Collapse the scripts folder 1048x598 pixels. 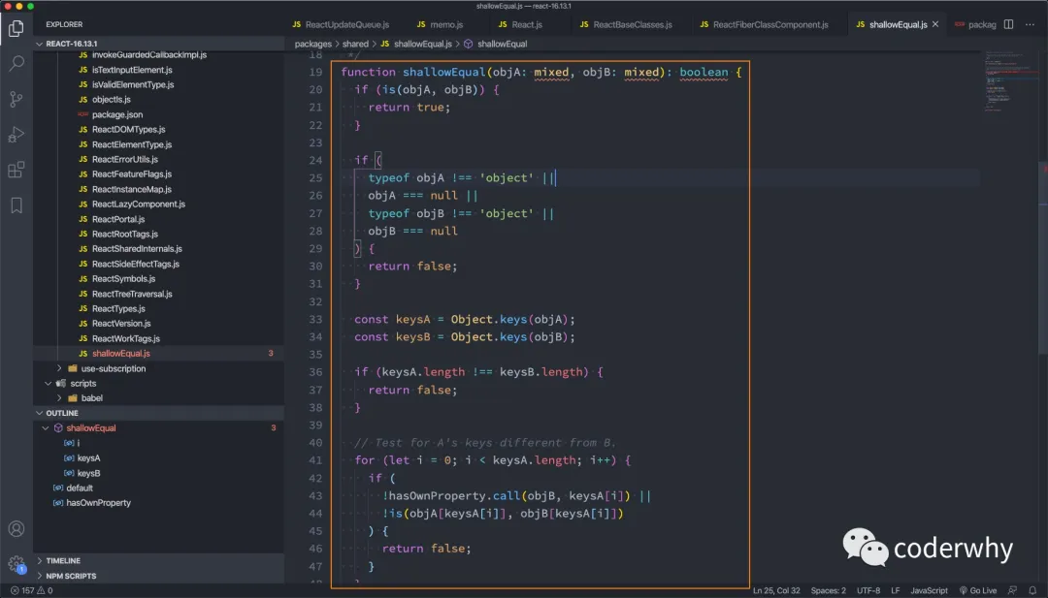[x=158, y=383]
